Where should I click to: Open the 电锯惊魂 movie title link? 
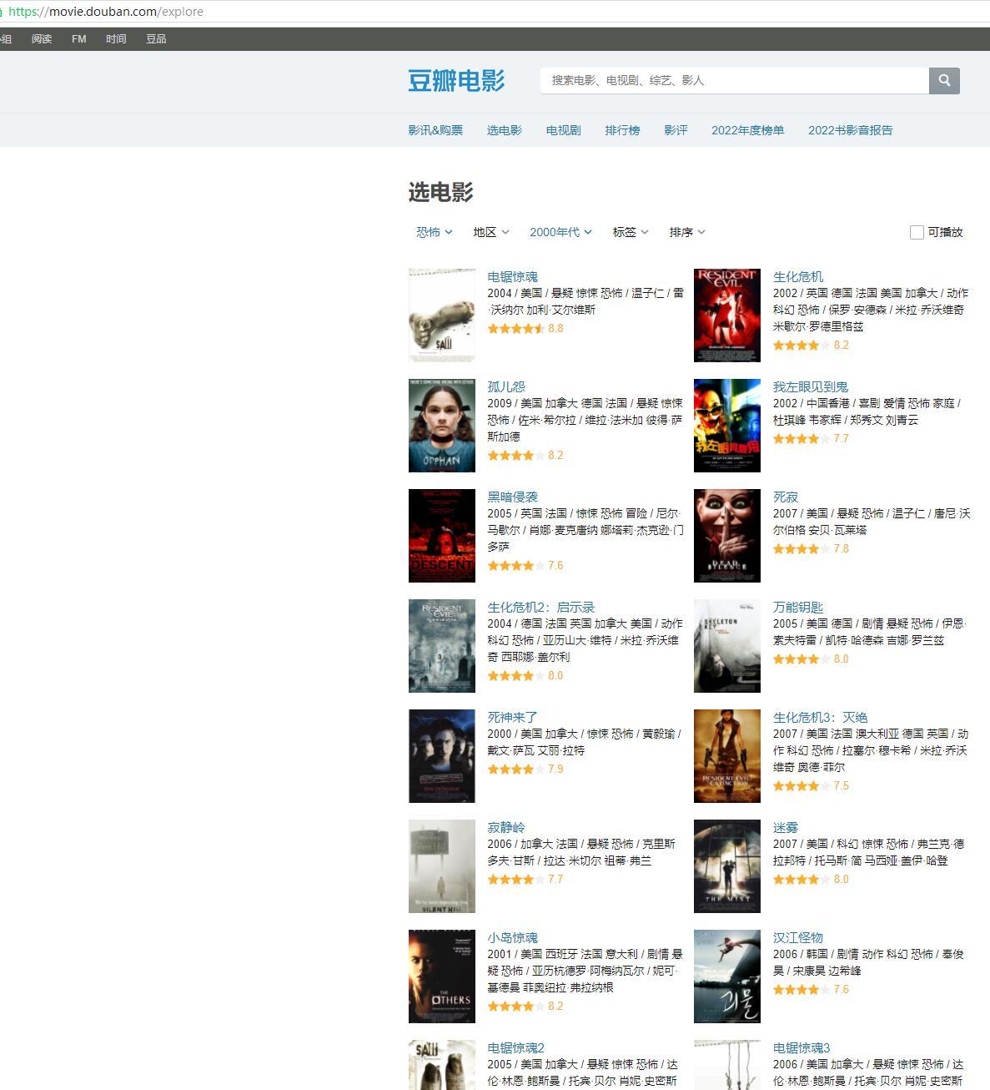[x=513, y=276]
